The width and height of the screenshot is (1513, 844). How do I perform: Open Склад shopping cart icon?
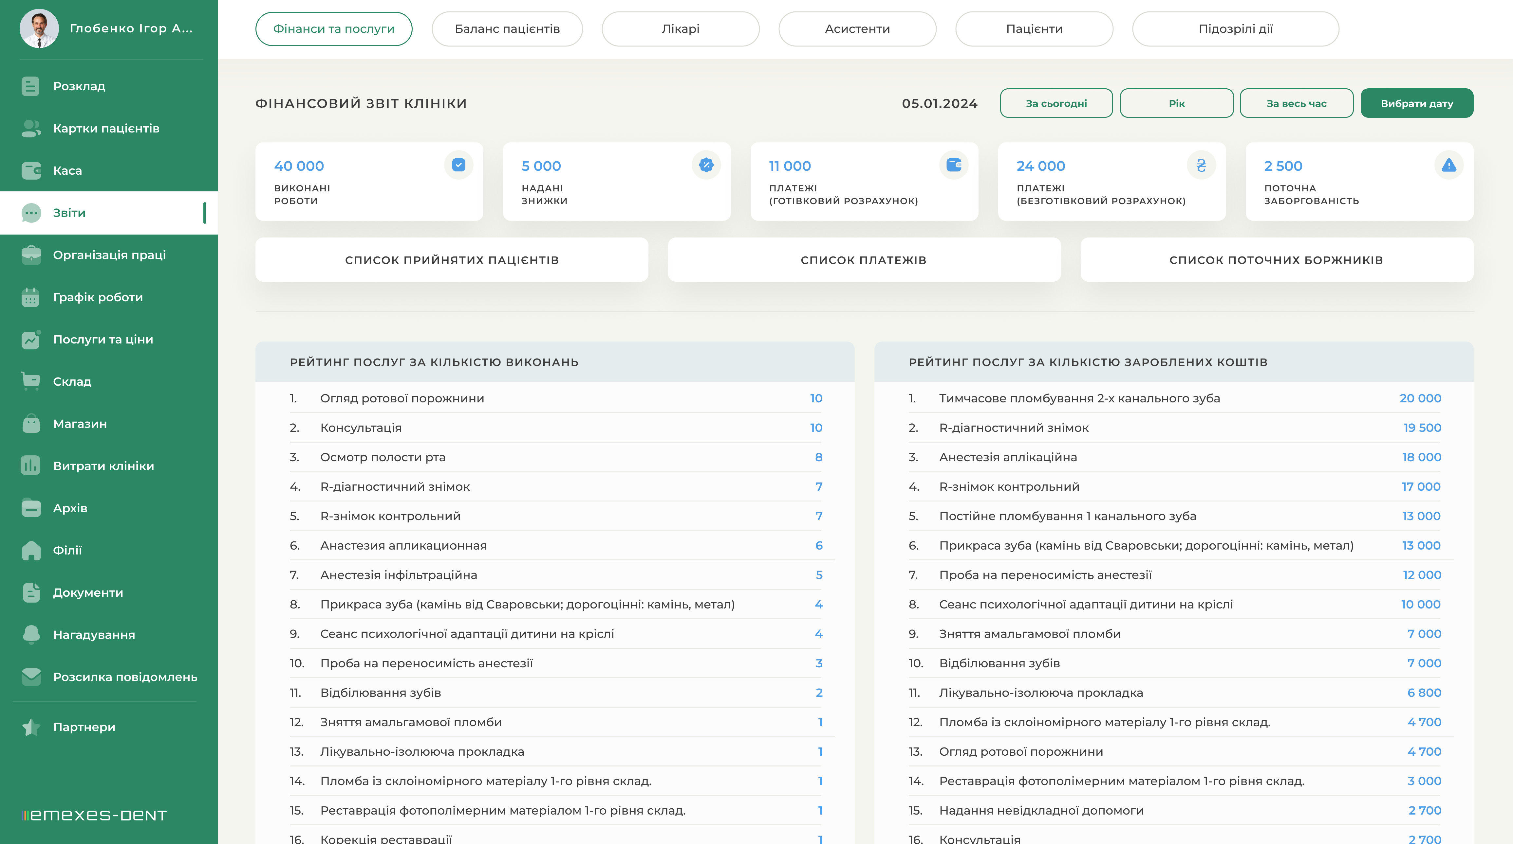[30, 381]
